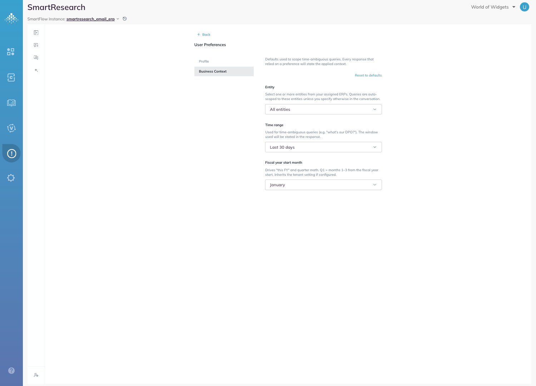This screenshot has height=386, width=536.
Task: Open the bracketed C icon in sidebar
Action: click(x=11, y=77)
